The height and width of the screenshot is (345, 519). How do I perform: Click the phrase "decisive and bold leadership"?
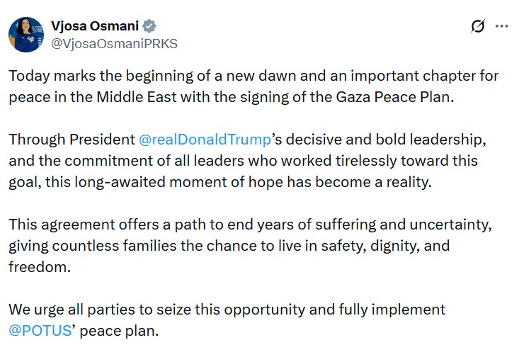click(x=382, y=140)
